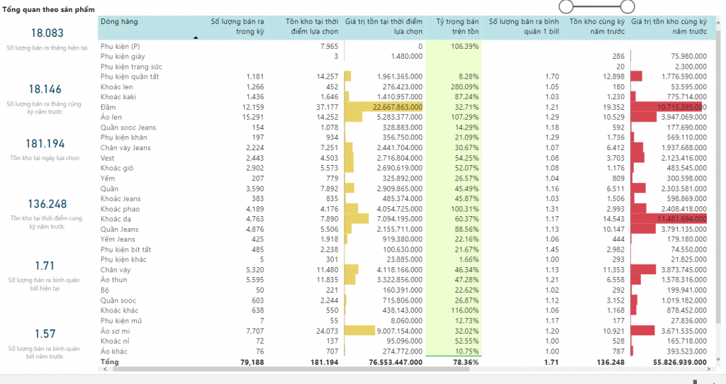This screenshot has width=726, height=384.
Task: Sort by Số lượng bán ra trong kỳ column
Action: [237, 26]
